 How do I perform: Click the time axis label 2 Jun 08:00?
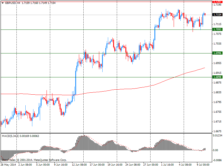pyautogui.click(x=25, y=165)
